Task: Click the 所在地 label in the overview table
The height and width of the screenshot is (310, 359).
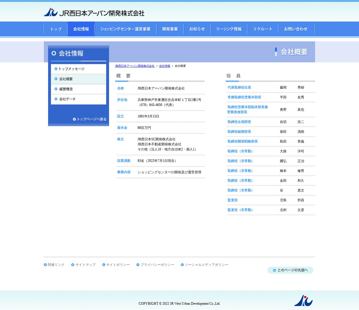Action: tap(122, 100)
